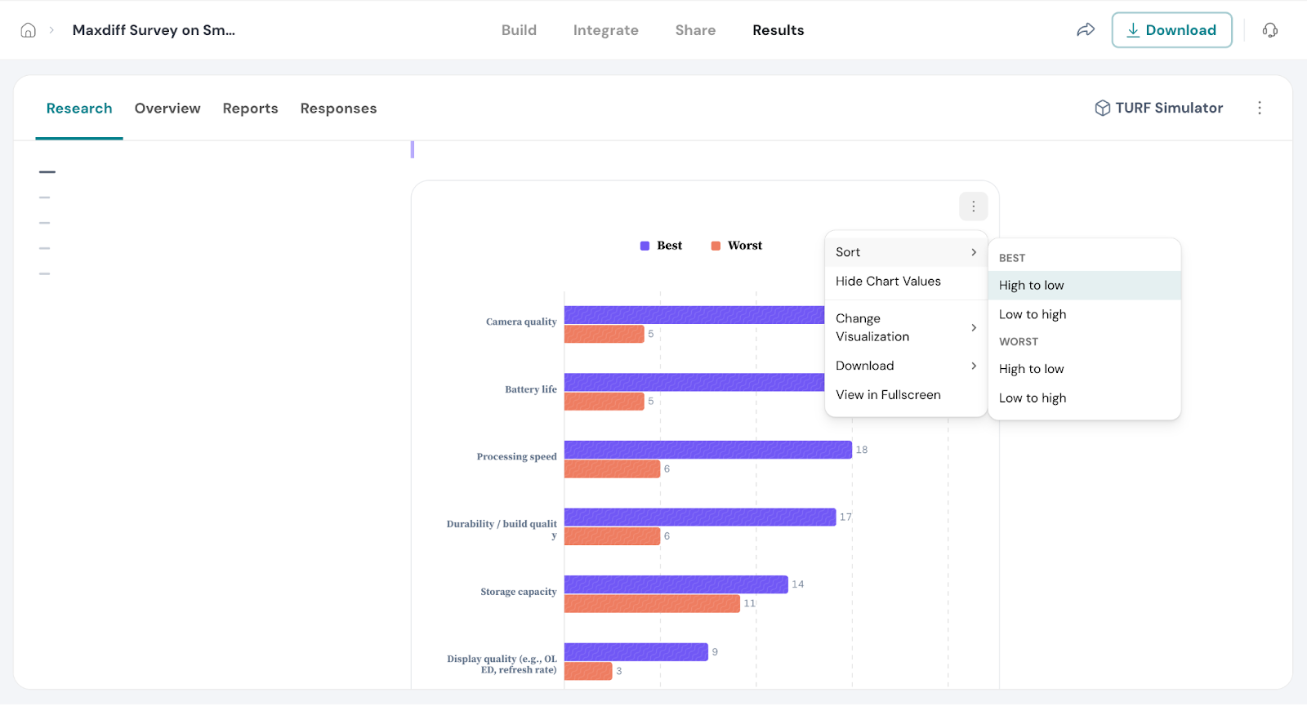The image size is (1307, 706).
Task: Click the Download button in header
Action: point(1171,30)
